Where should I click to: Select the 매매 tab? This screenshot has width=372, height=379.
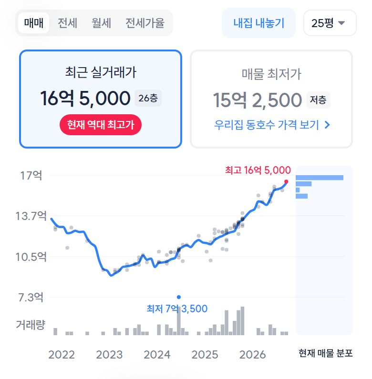click(34, 23)
